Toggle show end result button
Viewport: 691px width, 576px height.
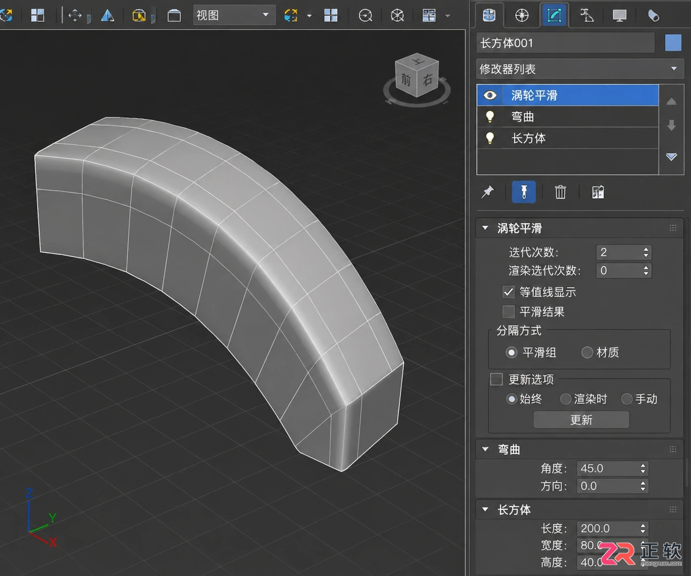click(x=524, y=192)
